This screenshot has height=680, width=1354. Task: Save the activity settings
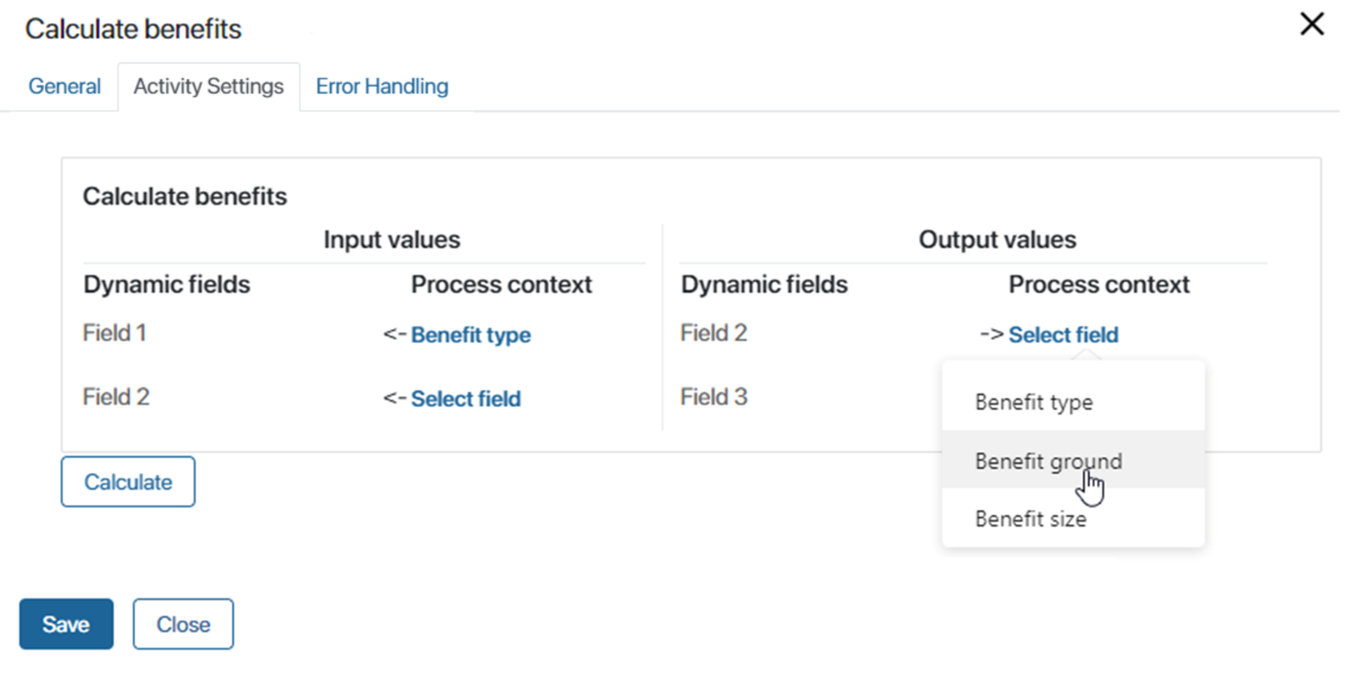pyautogui.click(x=66, y=624)
